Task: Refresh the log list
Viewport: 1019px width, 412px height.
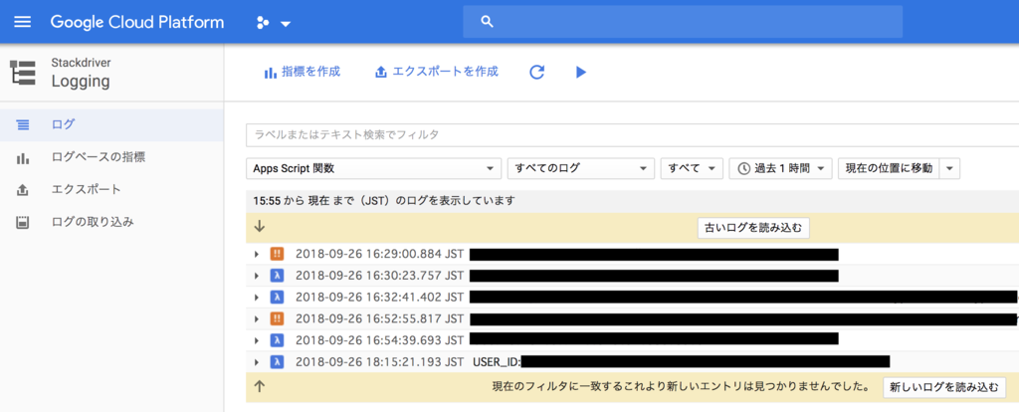Action: 536,72
